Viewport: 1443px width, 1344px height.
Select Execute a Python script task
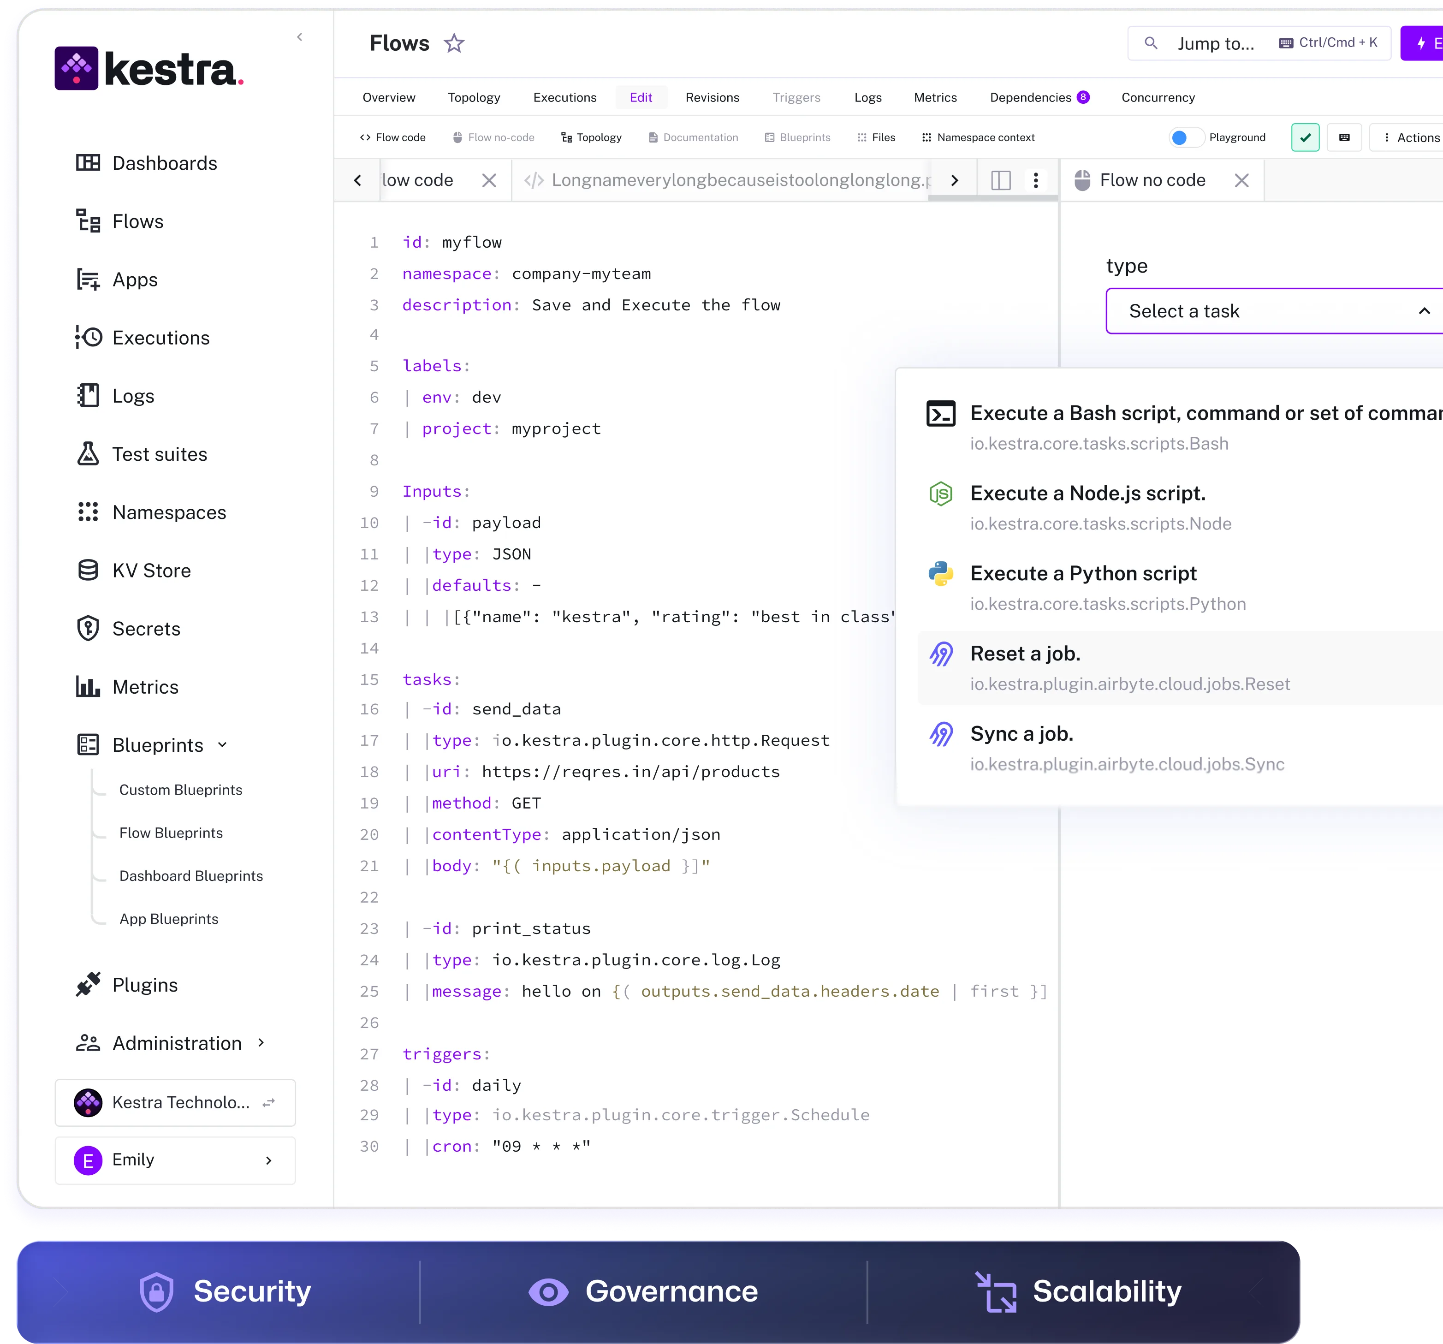pos(1083,574)
